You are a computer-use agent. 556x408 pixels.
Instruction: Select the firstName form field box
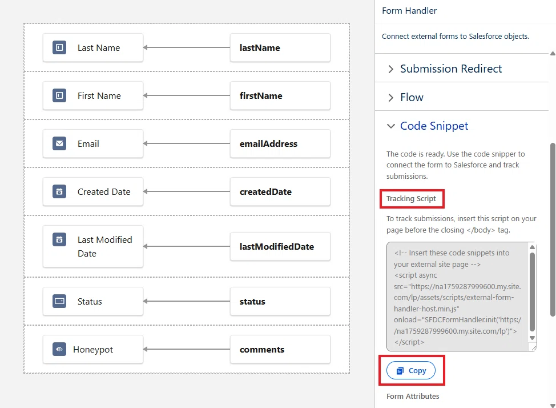tap(280, 95)
